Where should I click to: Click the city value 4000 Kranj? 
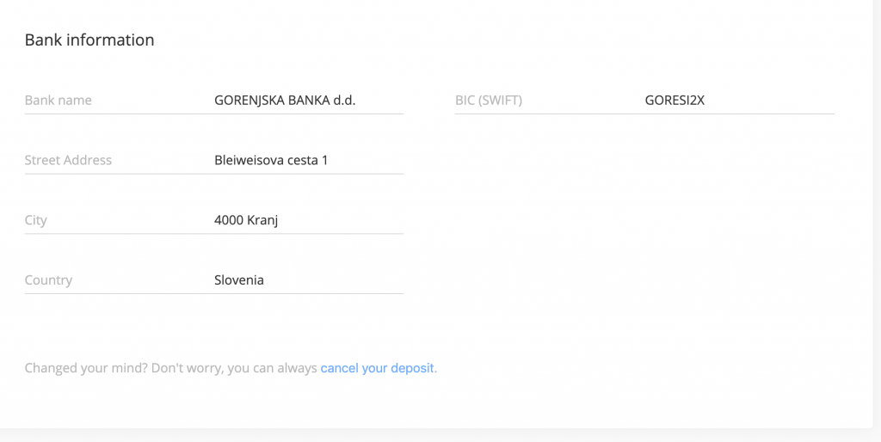pyautogui.click(x=246, y=220)
